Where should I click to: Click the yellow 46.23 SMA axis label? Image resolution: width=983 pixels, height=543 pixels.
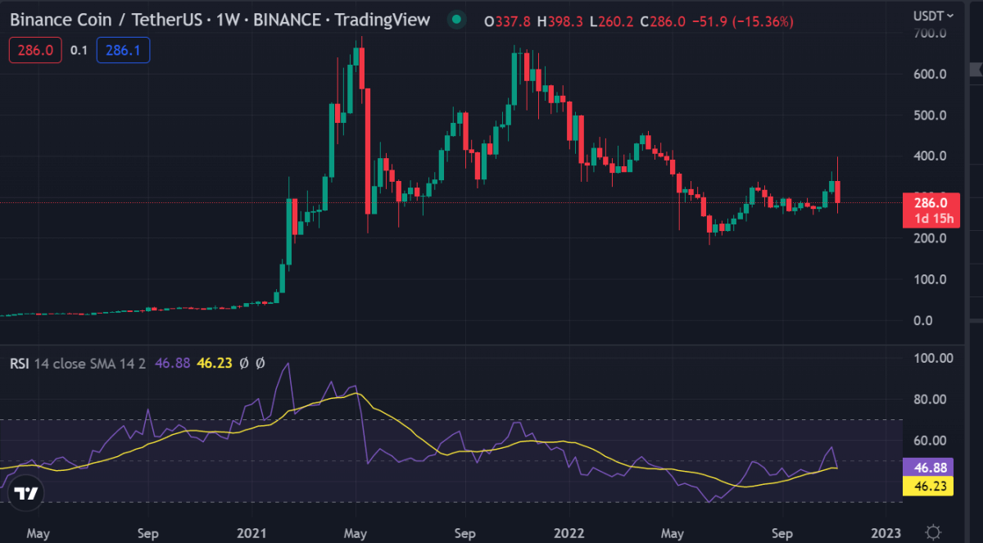(930, 486)
